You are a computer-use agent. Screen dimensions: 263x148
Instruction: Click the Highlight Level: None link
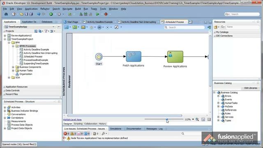coord(72,120)
